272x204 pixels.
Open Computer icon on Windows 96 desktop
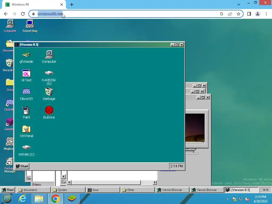[x=10, y=26]
